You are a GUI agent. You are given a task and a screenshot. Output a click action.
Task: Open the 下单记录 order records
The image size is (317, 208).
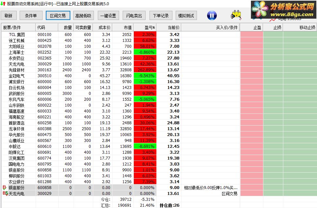[161, 16]
